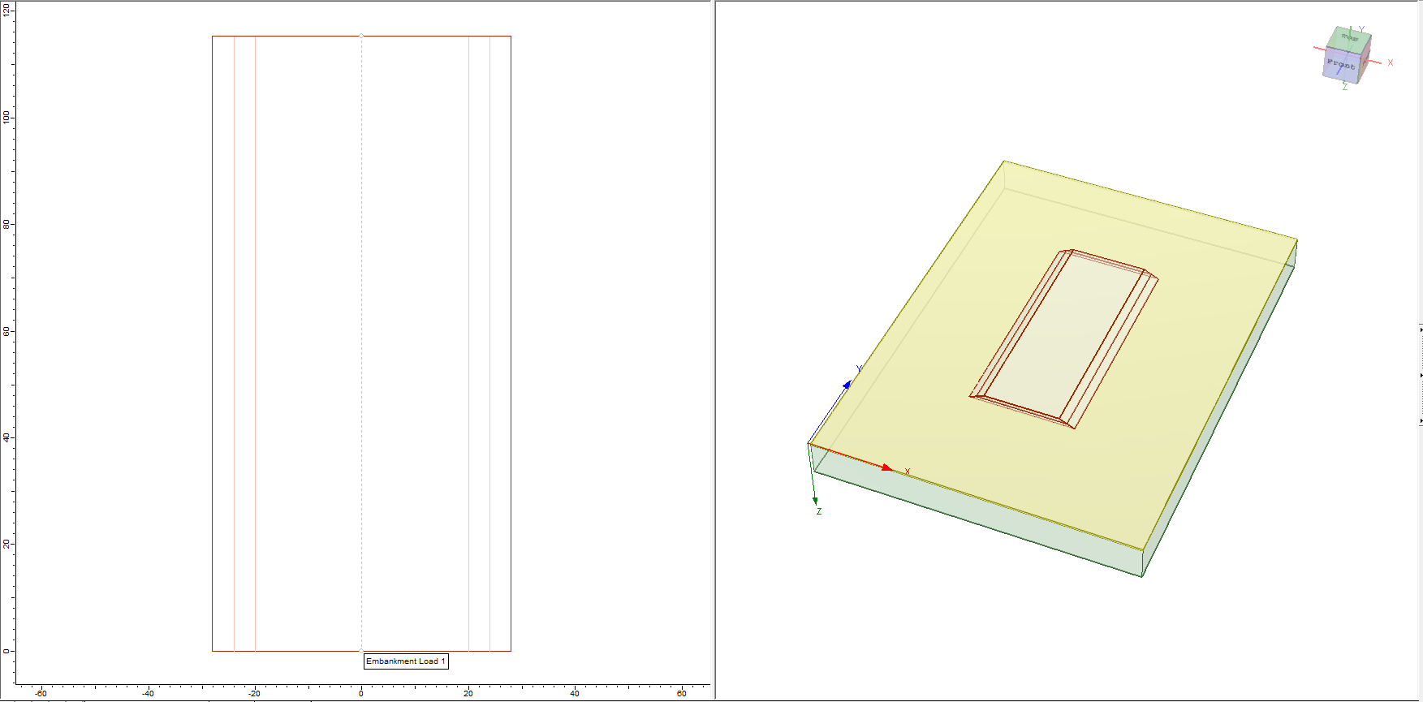Click the blue Y axis arrow in 3D view
The height and width of the screenshot is (702, 1423).
[847, 385]
